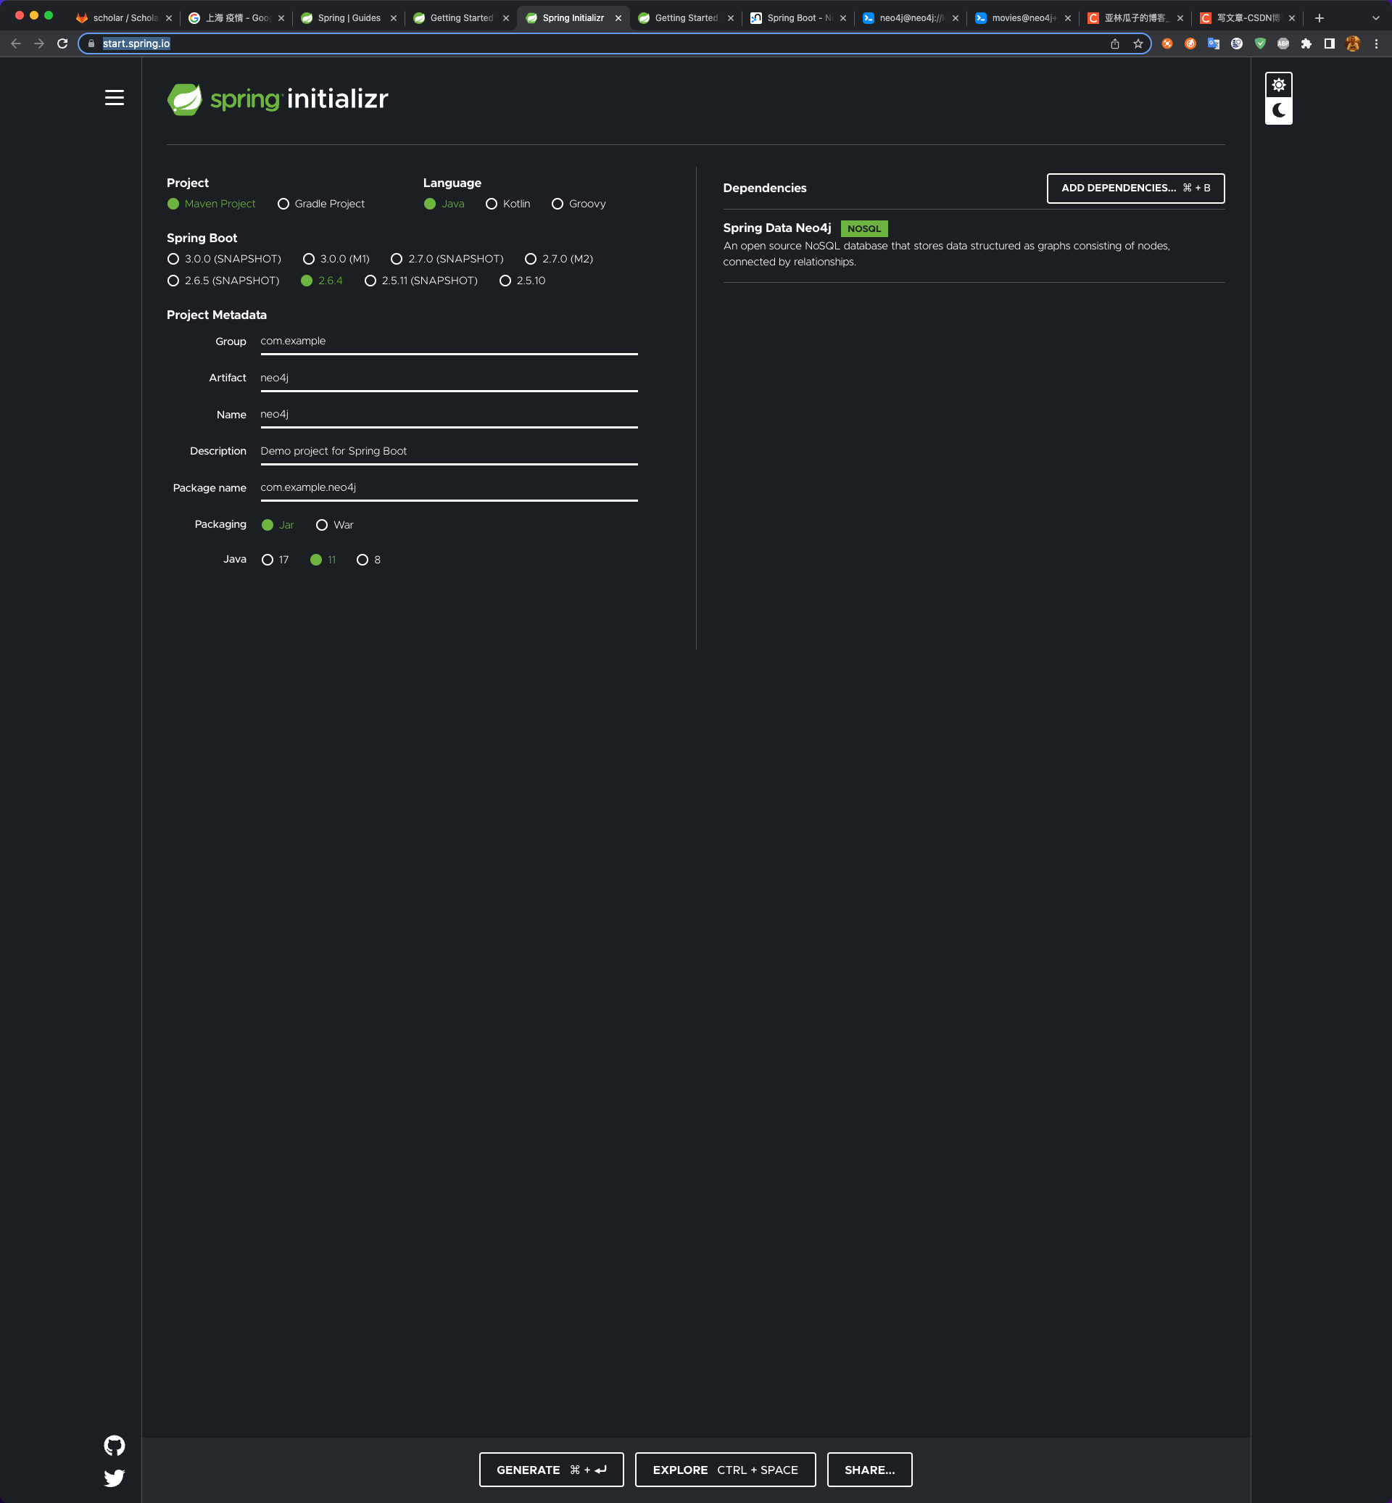
Task: Open the Twitter icon link
Action: (115, 1478)
